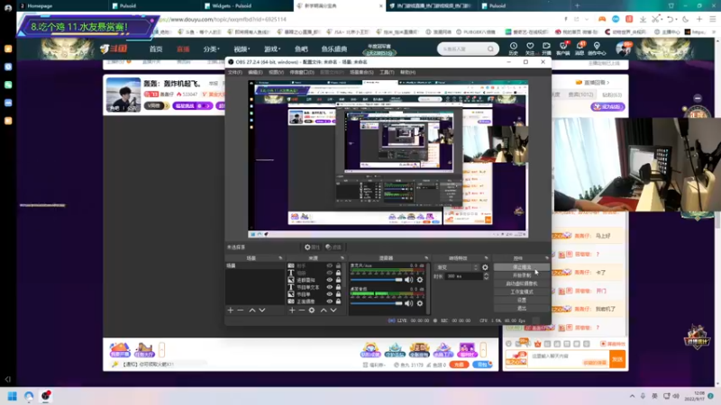
Task: Move the selected source up
Action: click(324, 310)
